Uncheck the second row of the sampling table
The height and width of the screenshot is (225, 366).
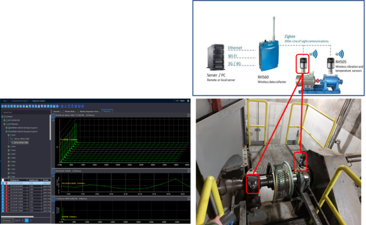coord(3,186)
